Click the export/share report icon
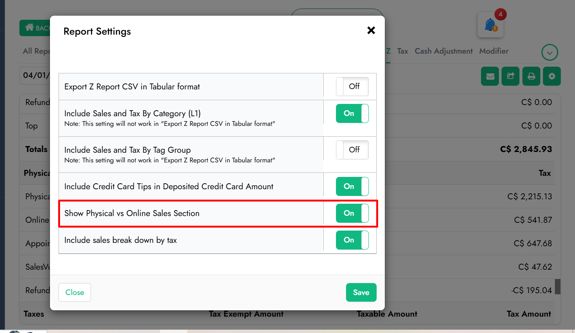This screenshot has height=333, width=575. click(x=510, y=76)
